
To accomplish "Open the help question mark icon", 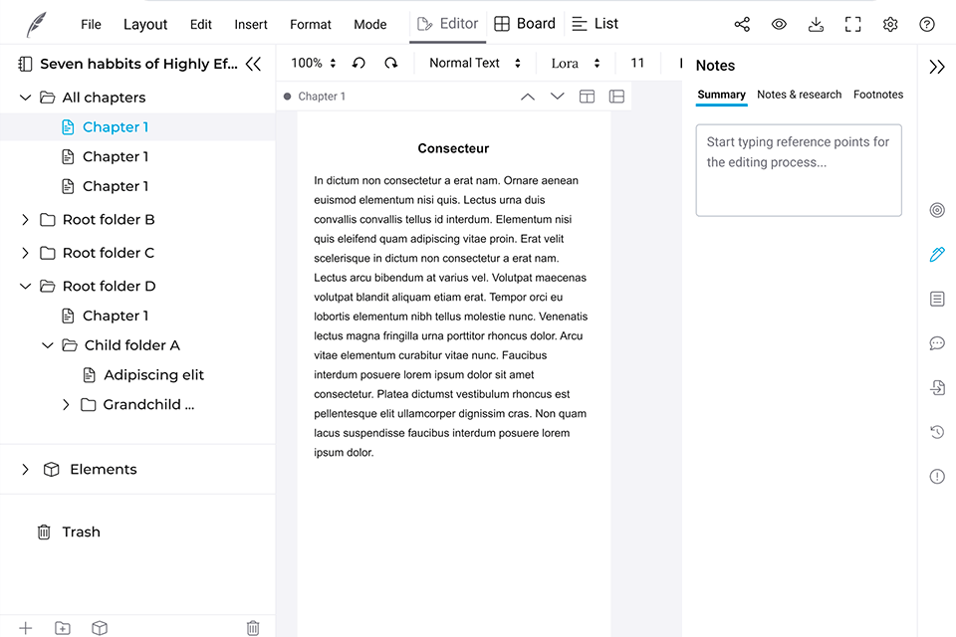I will click(927, 24).
